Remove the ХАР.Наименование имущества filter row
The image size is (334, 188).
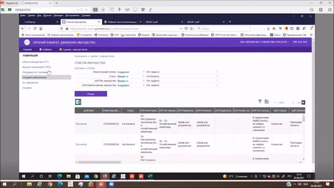(x=217, y=85)
